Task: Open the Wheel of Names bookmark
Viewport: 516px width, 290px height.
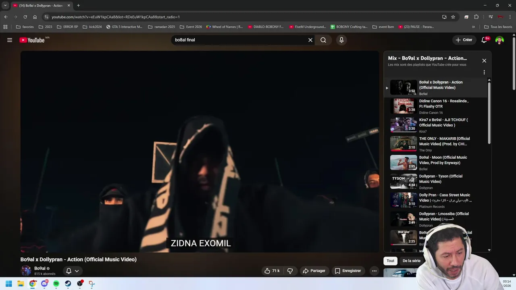Action: 225,27
